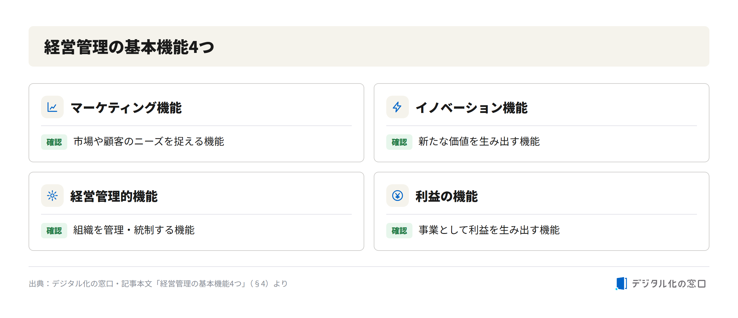Select the マーケティング機能 heading
The width and height of the screenshot is (738, 318).
pyautogui.click(x=126, y=108)
